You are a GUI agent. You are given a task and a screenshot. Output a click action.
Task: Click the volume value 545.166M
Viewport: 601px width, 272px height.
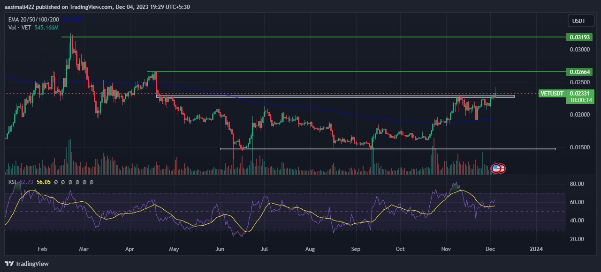click(46, 28)
